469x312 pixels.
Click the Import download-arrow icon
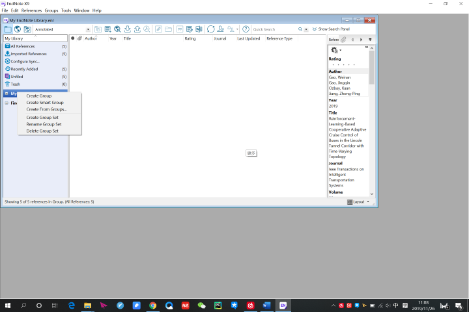click(x=128, y=29)
